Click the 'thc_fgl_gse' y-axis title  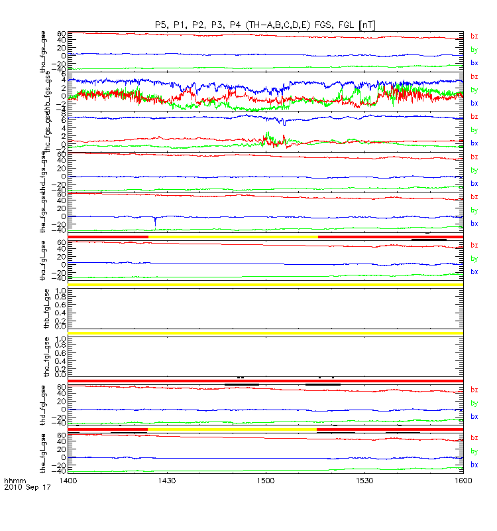point(46,357)
